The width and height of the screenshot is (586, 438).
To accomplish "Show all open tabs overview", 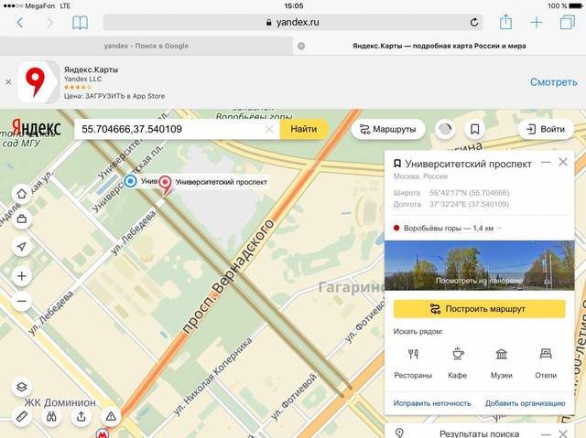I will [x=568, y=22].
